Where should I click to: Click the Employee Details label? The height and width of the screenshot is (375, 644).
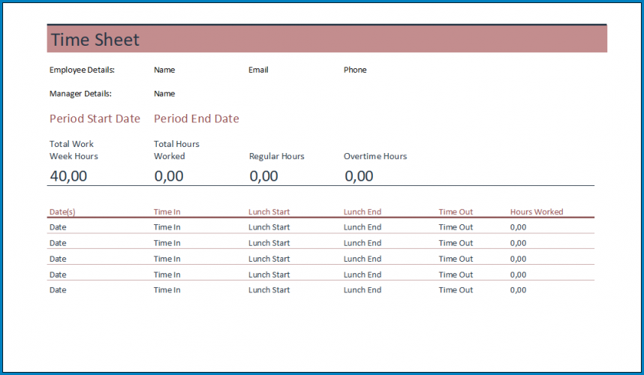point(82,70)
